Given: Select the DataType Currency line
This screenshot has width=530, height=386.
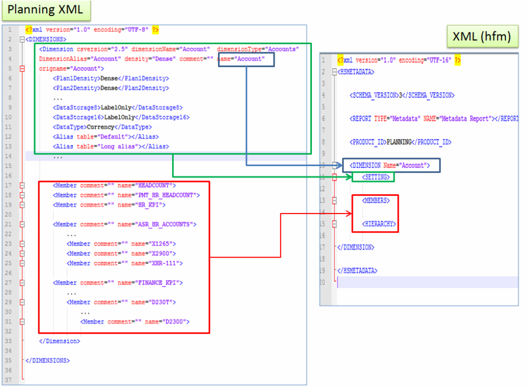Looking at the screenshot, I should [102, 127].
